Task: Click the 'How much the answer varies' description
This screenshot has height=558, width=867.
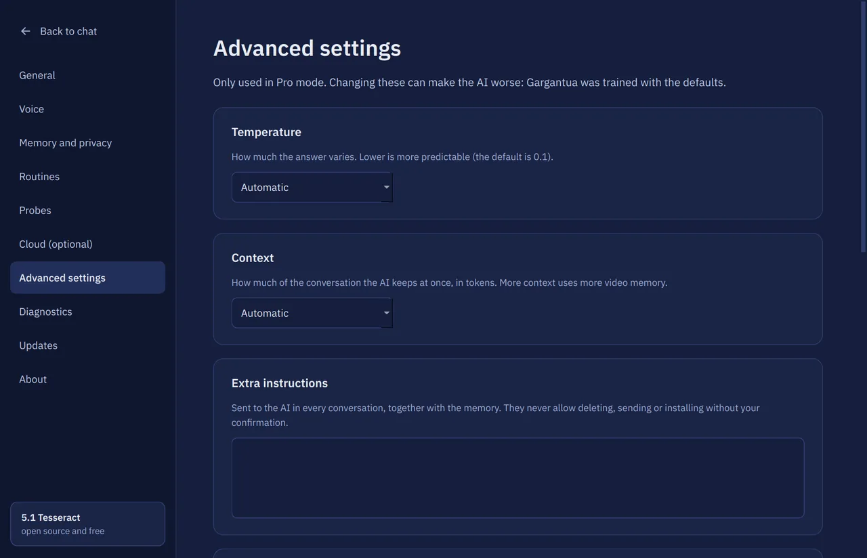Action: [x=392, y=156]
